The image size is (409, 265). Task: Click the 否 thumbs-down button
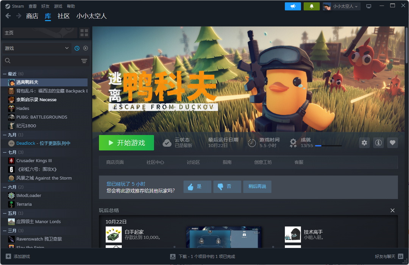coord(227,187)
